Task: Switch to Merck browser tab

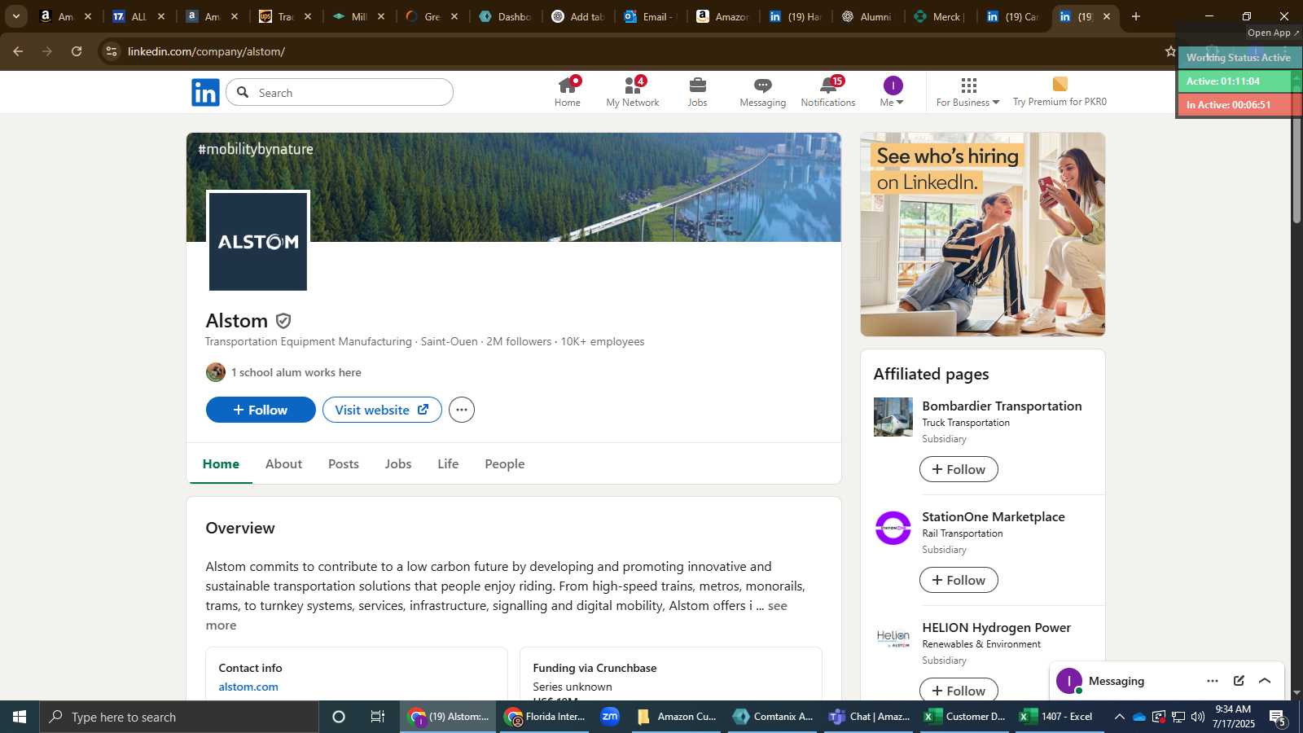Action: (941, 16)
